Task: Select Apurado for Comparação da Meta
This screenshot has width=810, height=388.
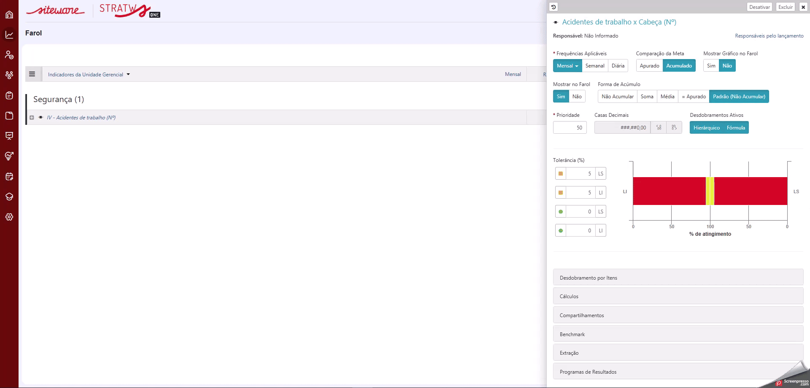Action: [649, 66]
